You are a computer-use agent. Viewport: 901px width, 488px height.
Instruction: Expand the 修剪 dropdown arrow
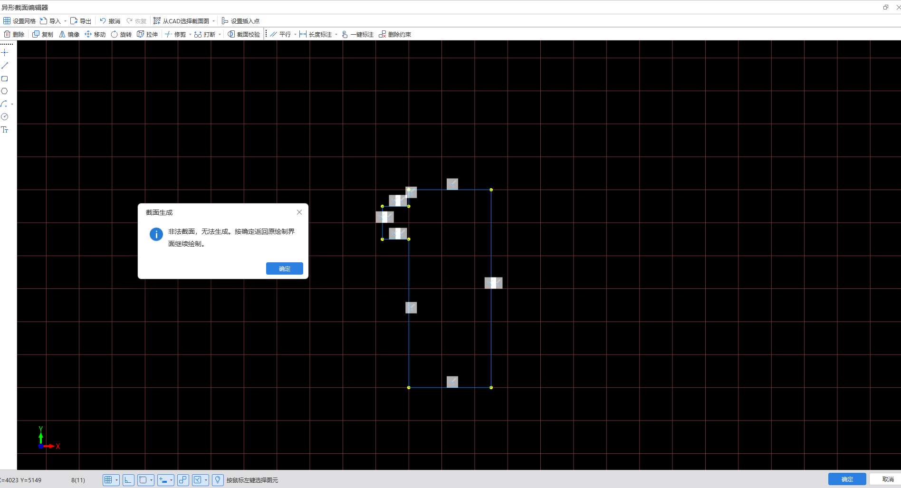pos(190,34)
